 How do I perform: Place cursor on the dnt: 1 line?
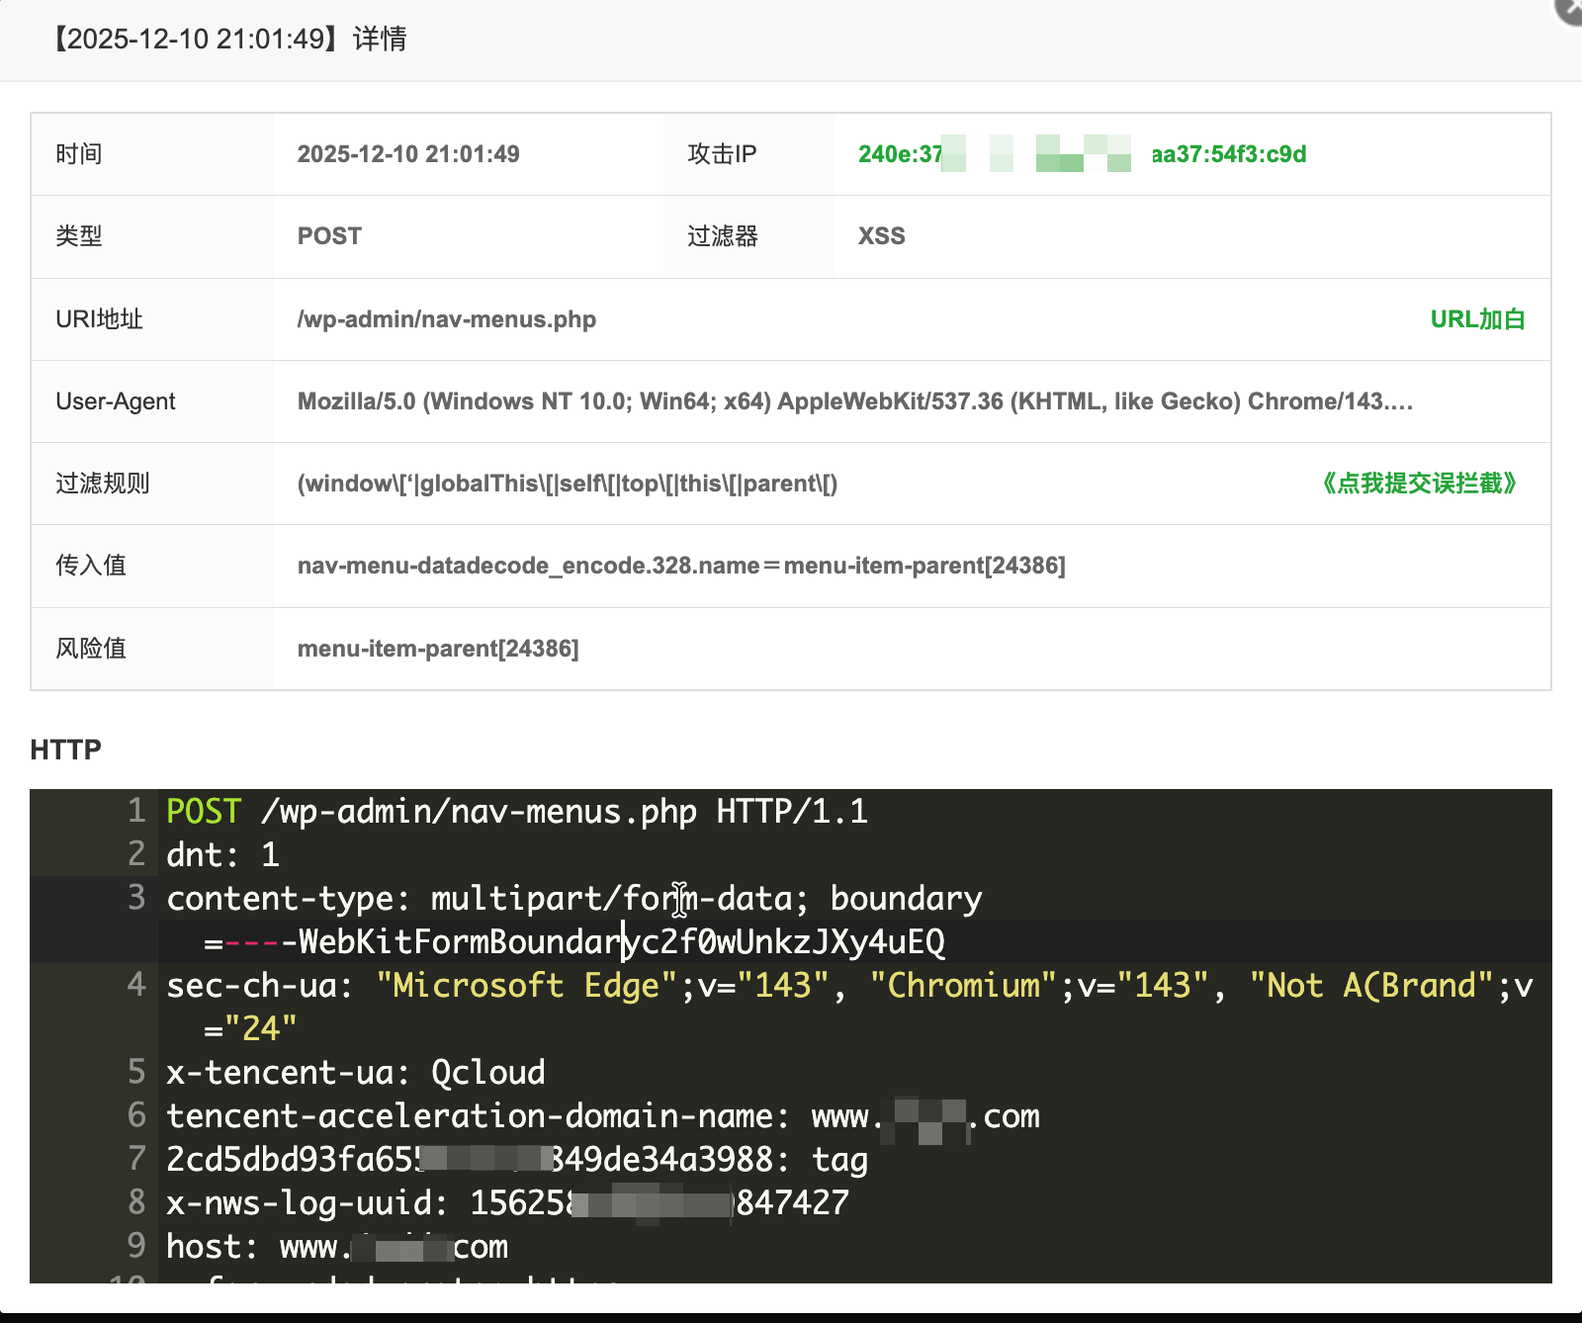(x=222, y=855)
